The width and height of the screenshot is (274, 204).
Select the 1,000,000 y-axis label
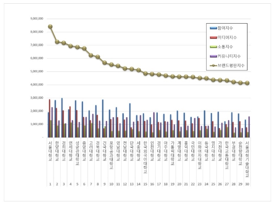[39, 124]
